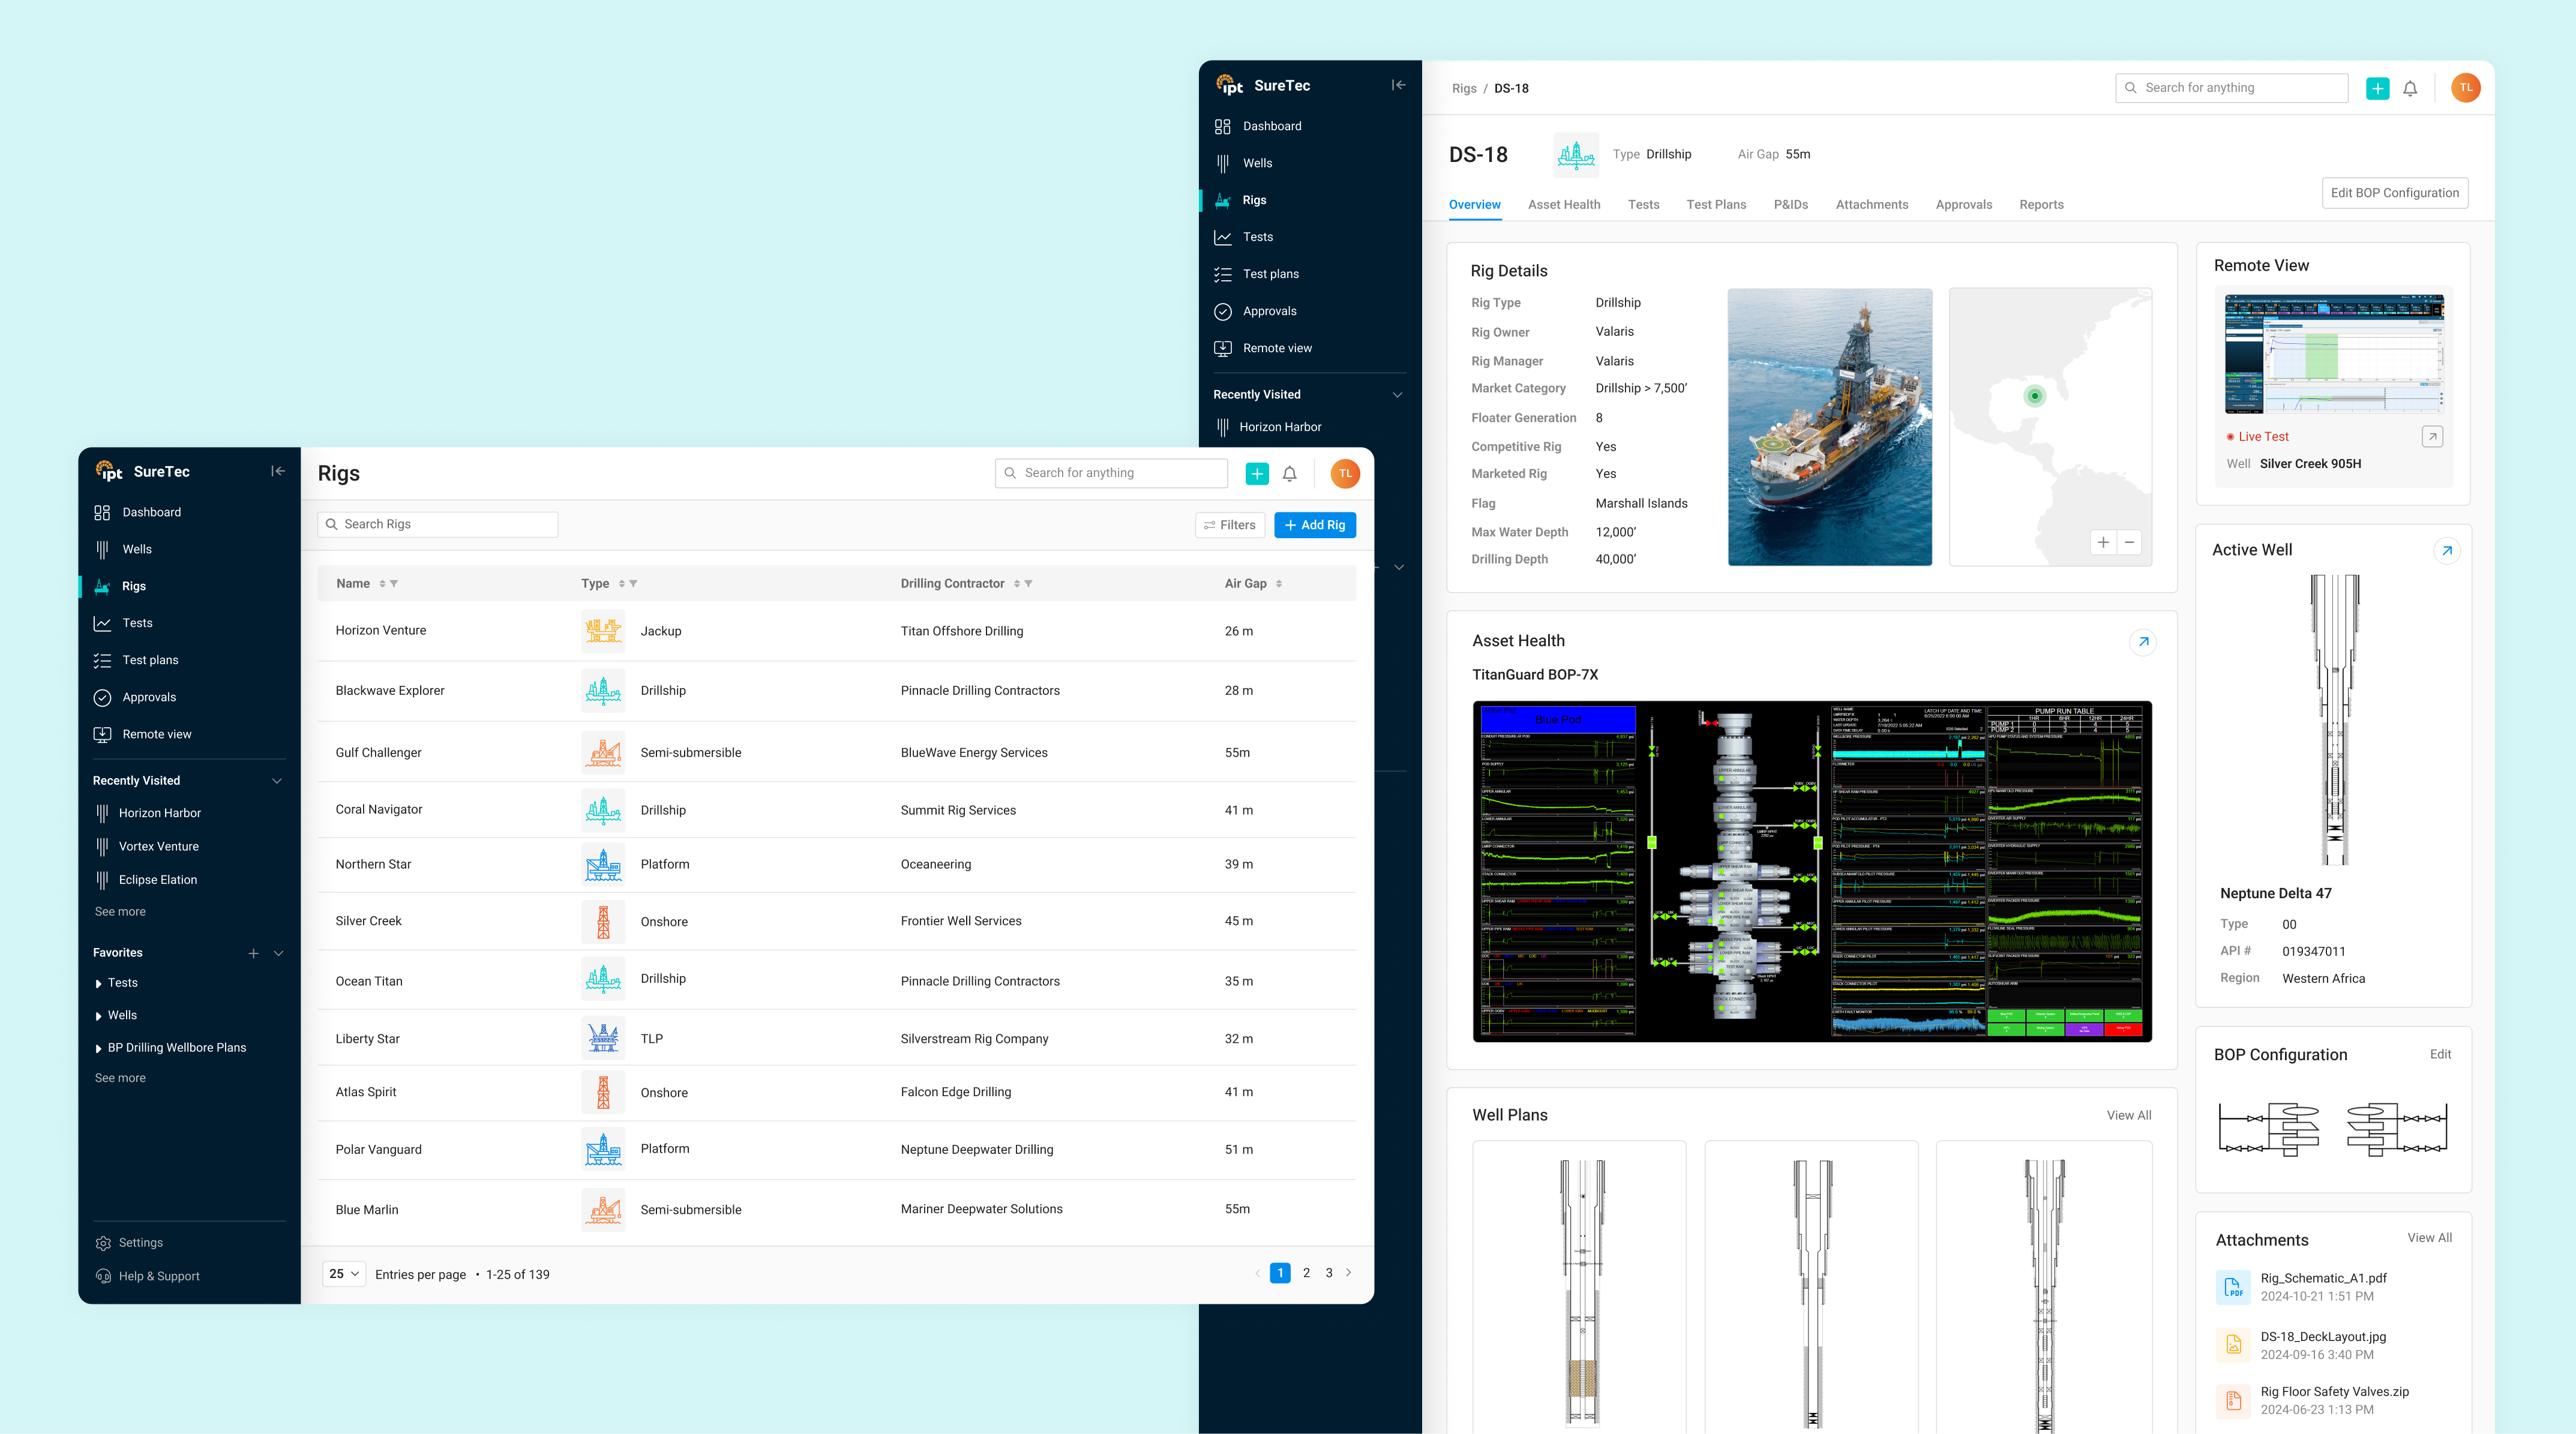Switch to the P&IDs tab

(x=1790, y=205)
